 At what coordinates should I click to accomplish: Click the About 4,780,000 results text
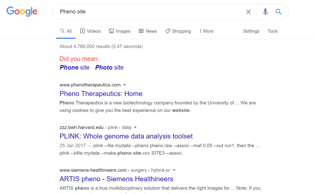[101, 46]
